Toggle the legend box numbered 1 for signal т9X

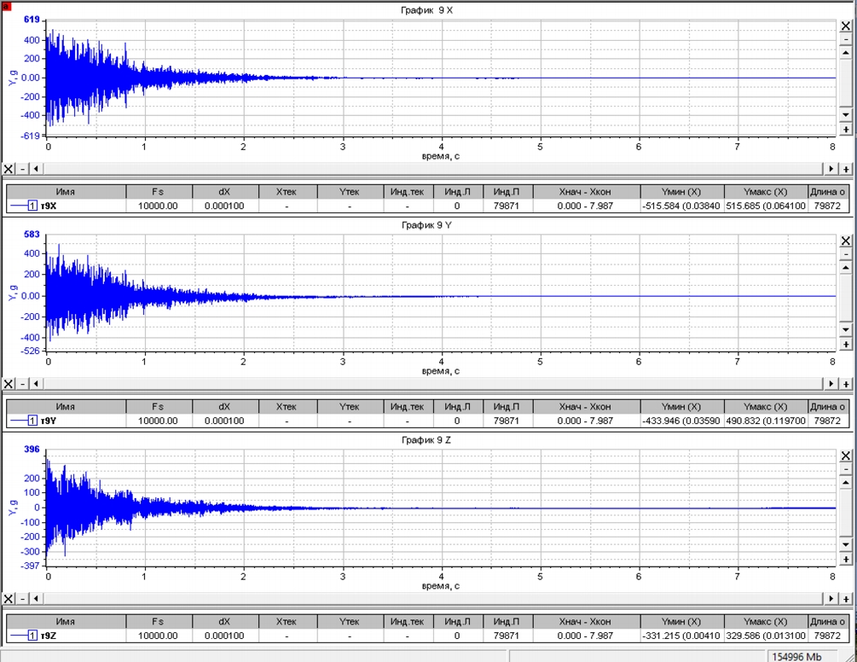(33, 206)
